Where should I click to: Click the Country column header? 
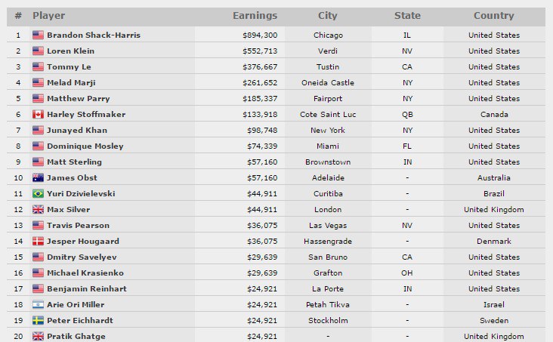coord(493,16)
